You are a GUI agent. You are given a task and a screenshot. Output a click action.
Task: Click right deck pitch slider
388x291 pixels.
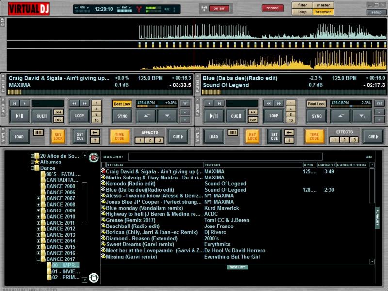[351, 106]
